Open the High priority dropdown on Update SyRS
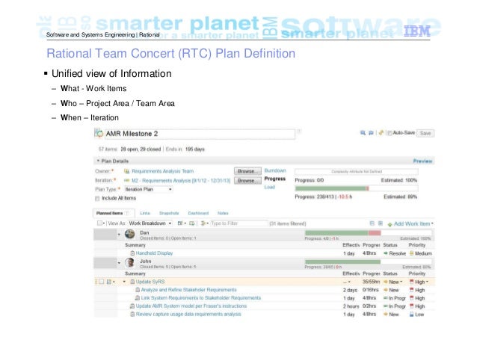The height and width of the screenshot is (337, 477). click(427, 282)
